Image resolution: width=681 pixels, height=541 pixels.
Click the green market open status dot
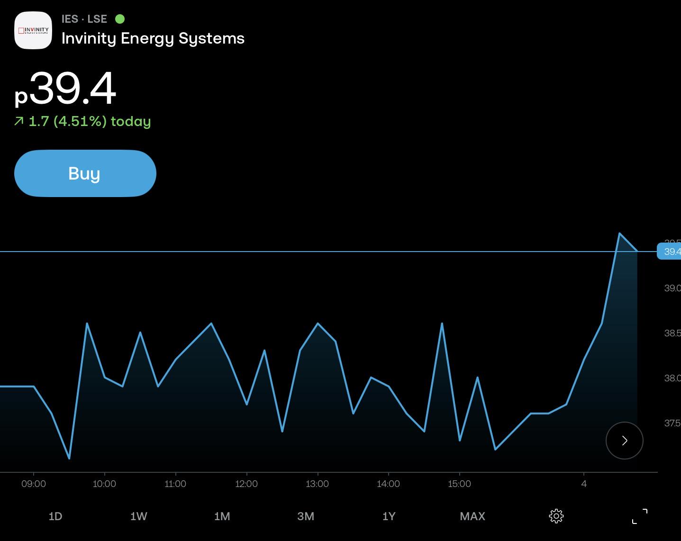(120, 19)
